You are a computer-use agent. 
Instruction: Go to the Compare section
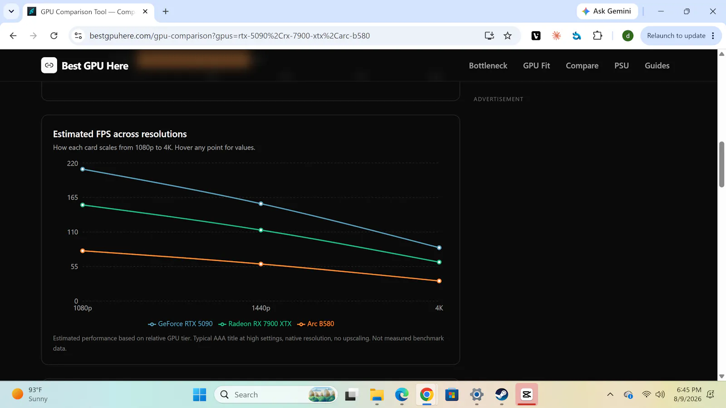[582, 66]
